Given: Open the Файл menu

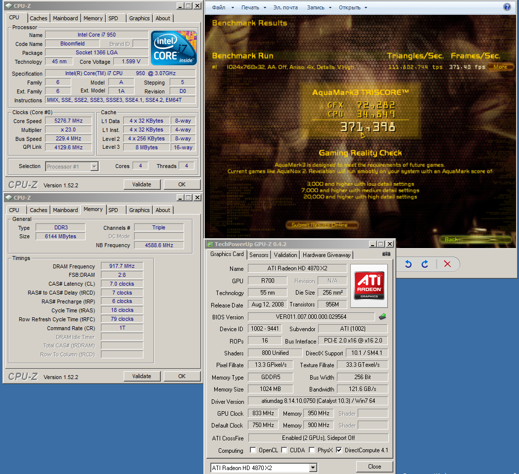Looking at the screenshot, I should tap(219, 7).
